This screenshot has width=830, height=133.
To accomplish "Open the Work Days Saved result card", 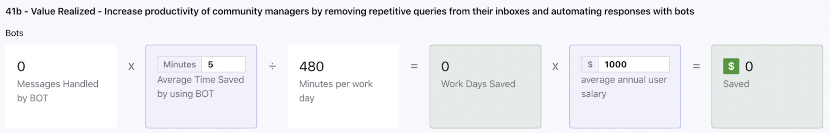I will pyautogui.click(x=485, y=86).
